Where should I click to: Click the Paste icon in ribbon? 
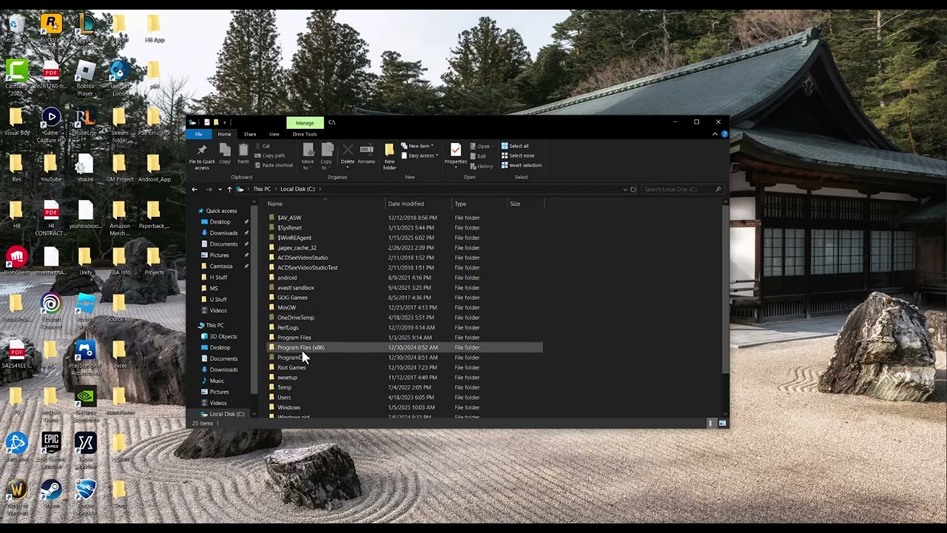[243, 154]
